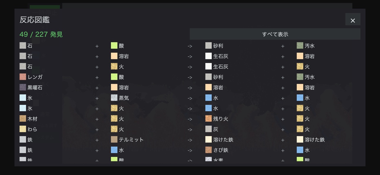Click the arrow after 蒸気
Screen dimensions: 380x175
tap(190, 98)
